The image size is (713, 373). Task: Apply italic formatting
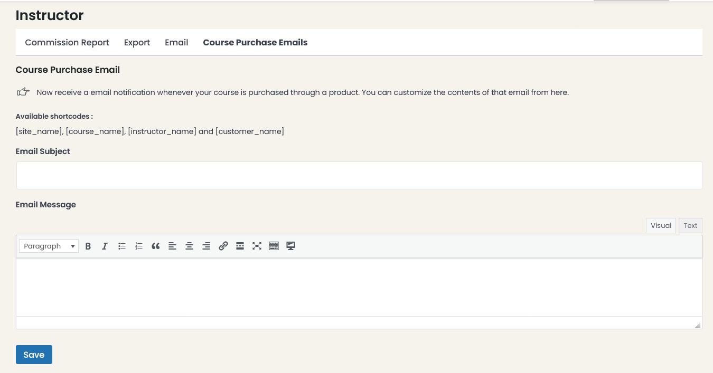click(105, 246)
